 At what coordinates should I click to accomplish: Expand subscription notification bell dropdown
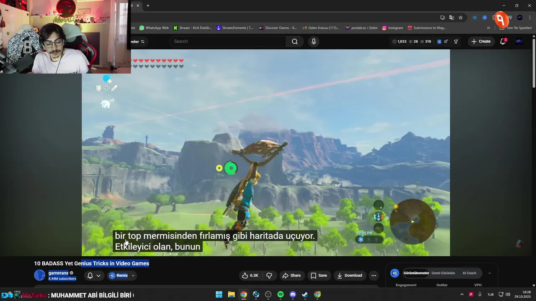[x=94, y=275]
